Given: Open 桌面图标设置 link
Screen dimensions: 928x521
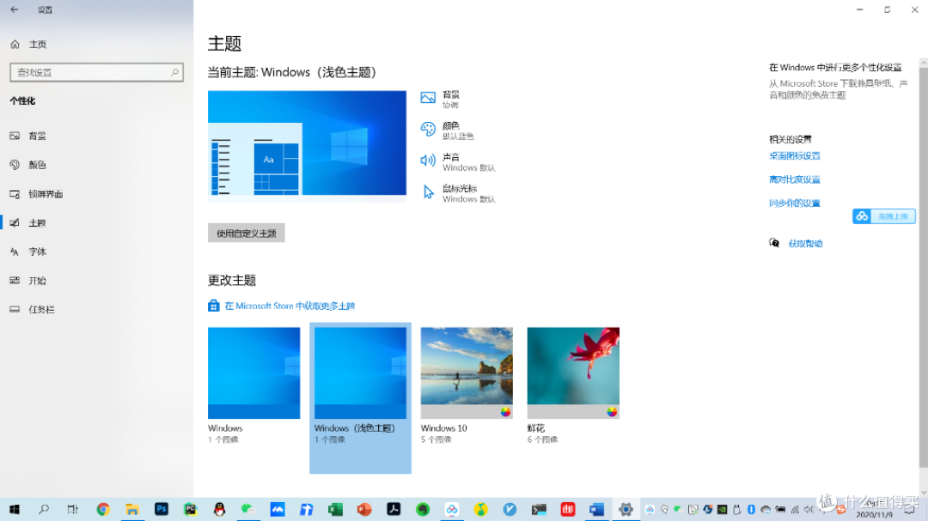Looking at the screenshot, I should coord(794,156).
